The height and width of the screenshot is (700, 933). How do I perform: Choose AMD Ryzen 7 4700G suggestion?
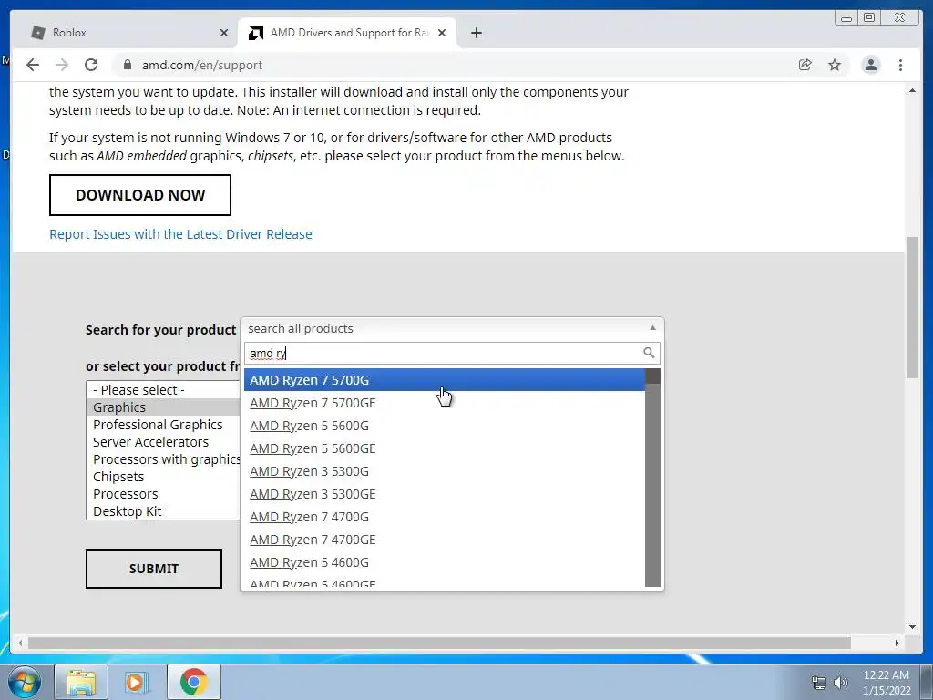coord(444,517)
